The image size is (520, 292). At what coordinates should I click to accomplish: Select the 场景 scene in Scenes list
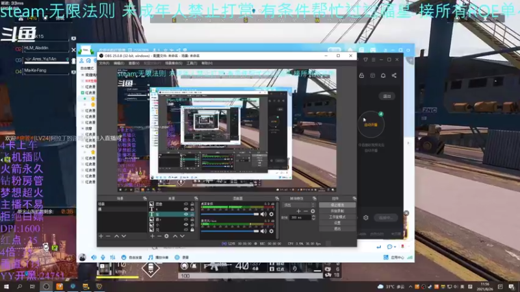point(122,204)
